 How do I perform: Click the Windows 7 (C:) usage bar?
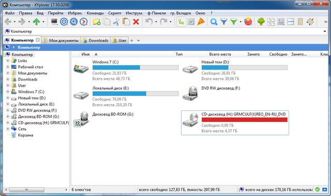click(136, 68)
